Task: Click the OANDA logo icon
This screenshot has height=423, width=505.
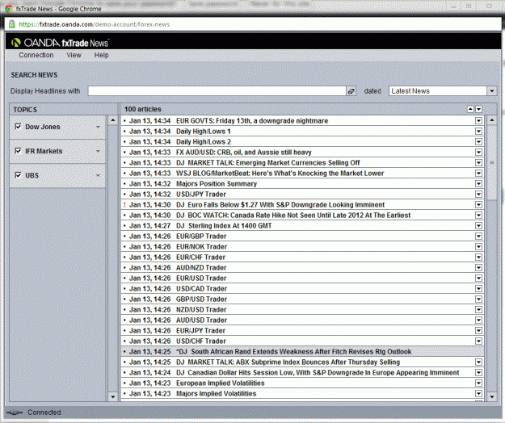Action: click(16, 43)
